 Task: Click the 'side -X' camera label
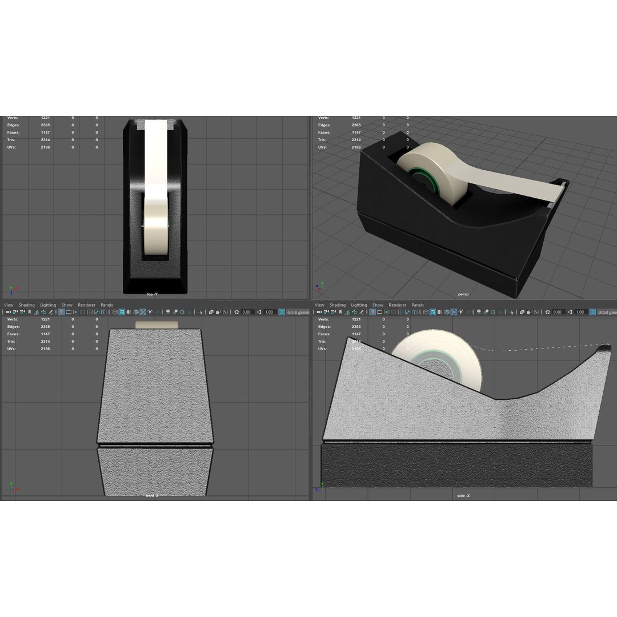coord(463,496)
